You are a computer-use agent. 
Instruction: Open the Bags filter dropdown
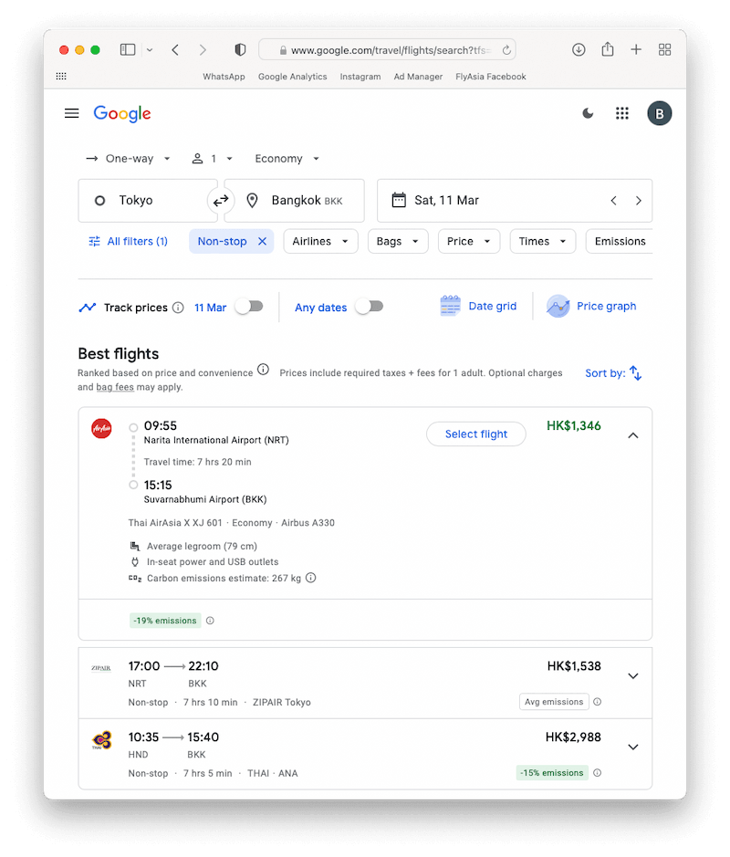pos(398,241)
